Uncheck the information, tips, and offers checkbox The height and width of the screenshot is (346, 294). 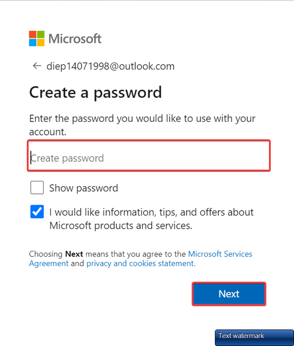[37, 212]
